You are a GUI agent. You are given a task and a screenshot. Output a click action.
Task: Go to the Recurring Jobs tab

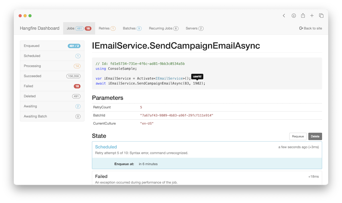tap(163, 28)
